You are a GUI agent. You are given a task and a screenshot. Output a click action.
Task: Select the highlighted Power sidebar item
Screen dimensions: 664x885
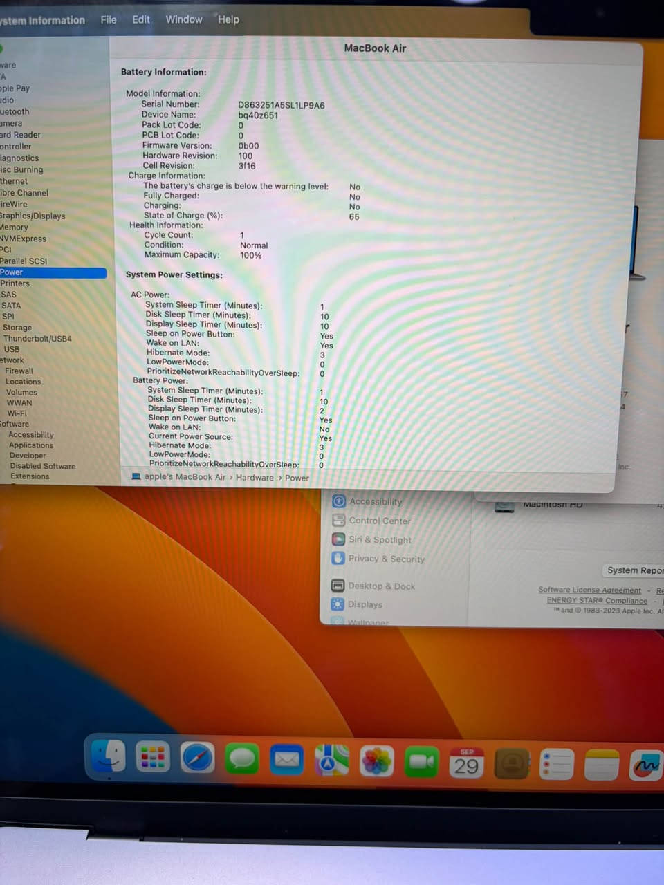pos(53,272)
